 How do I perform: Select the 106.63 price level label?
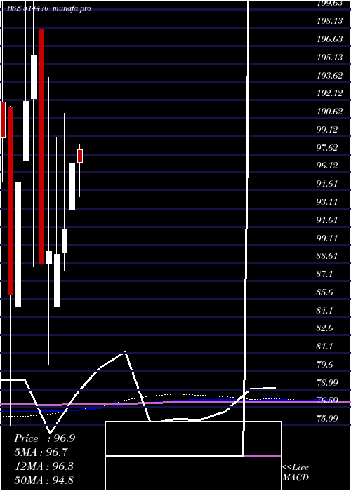[x=330, y=39]
